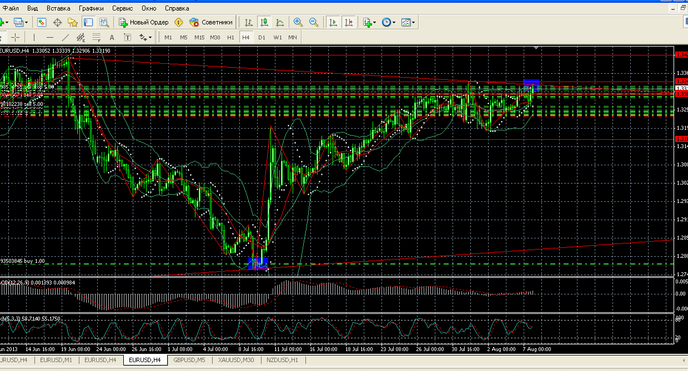Screen dimensions: 688x371
Task: Click the chart shift triangle marker
Action: 536,48
